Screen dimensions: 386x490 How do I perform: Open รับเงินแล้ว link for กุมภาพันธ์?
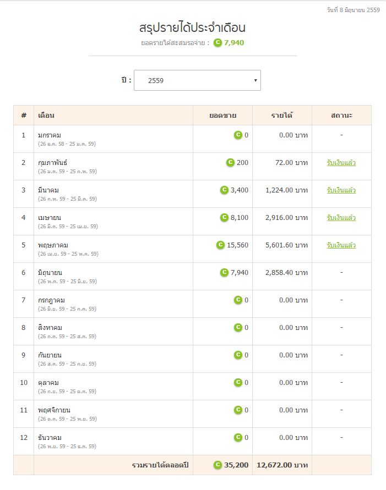[341, 163]
